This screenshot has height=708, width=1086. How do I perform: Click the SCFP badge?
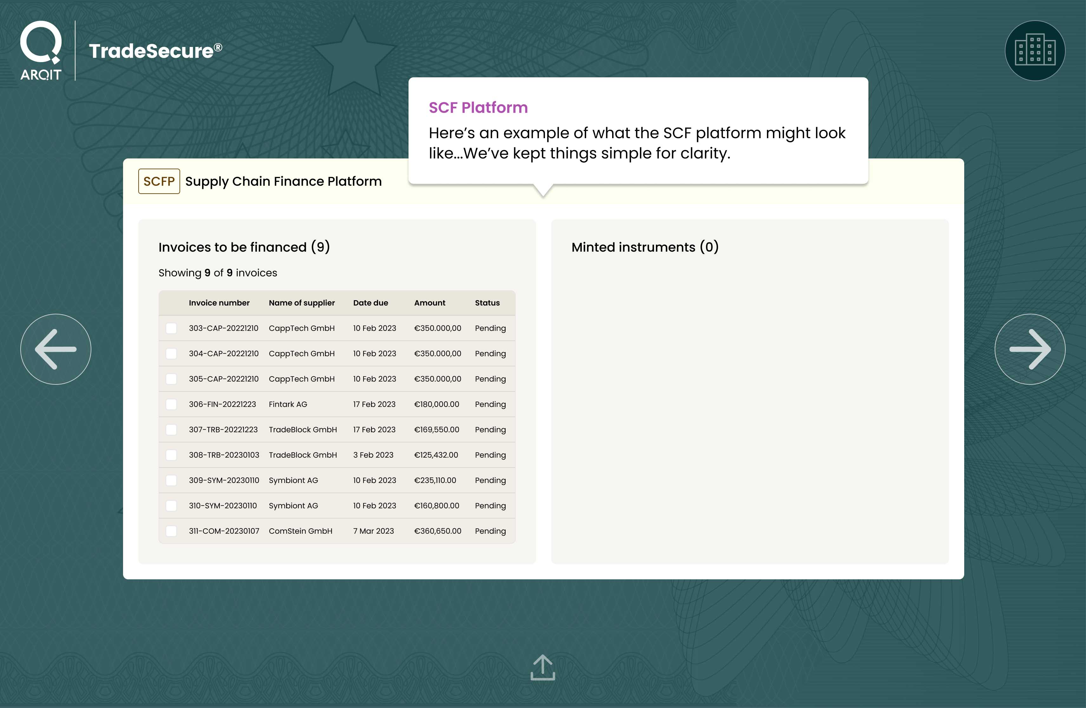point(159,182)
